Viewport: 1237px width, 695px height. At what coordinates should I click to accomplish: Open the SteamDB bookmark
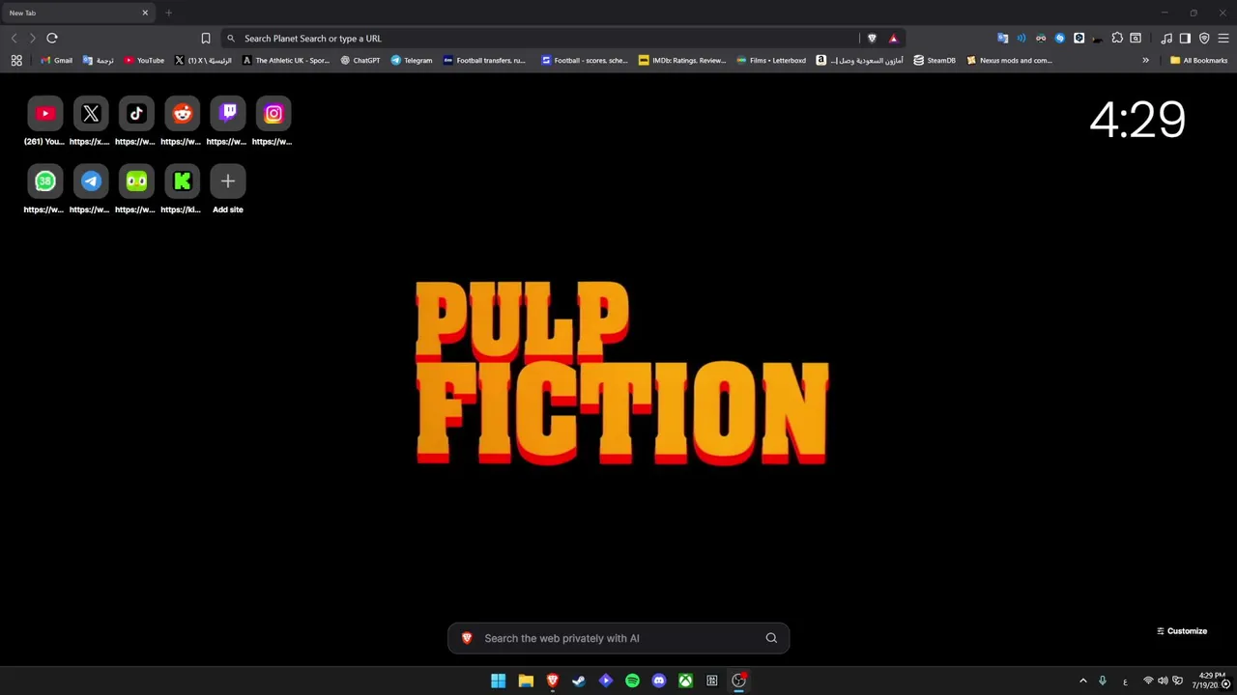pos(935,60)
